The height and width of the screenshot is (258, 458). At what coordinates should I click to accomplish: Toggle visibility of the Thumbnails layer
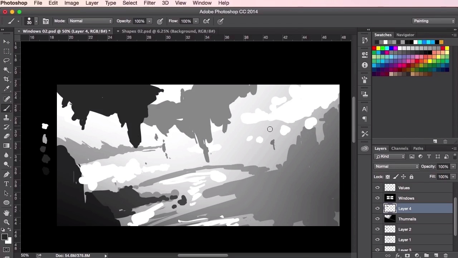[x=377, y=219]
